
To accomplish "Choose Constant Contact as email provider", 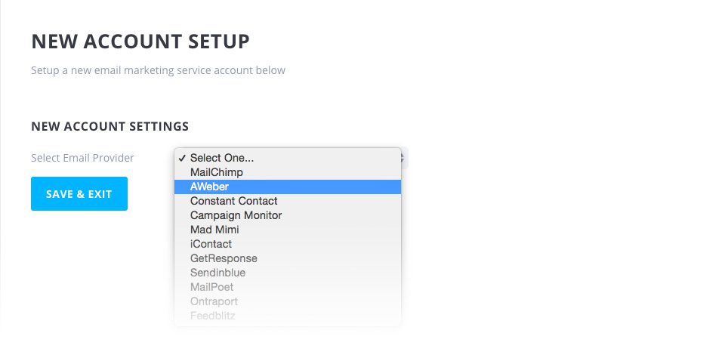I will pos(233,201).
